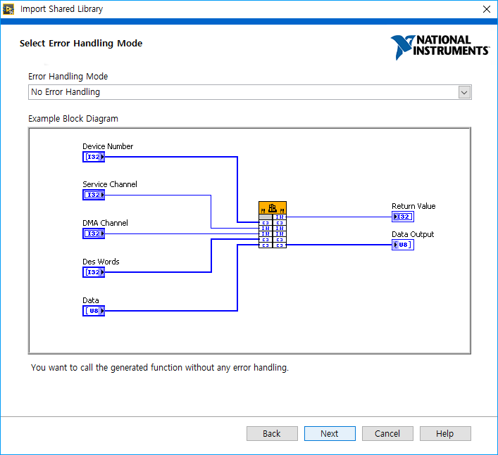Click the Data Output label
Screen dimensions: 498x455
click(413, 234)
